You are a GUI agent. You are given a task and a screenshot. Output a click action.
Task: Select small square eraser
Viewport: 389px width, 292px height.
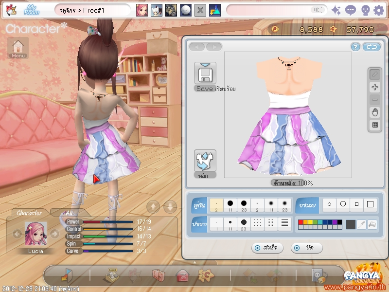click(x=356, y=204)
